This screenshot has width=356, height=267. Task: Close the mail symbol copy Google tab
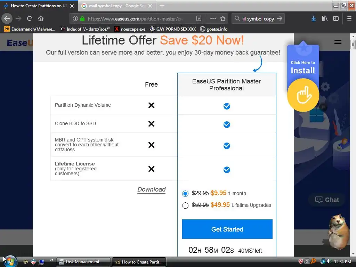click(150, 6)
